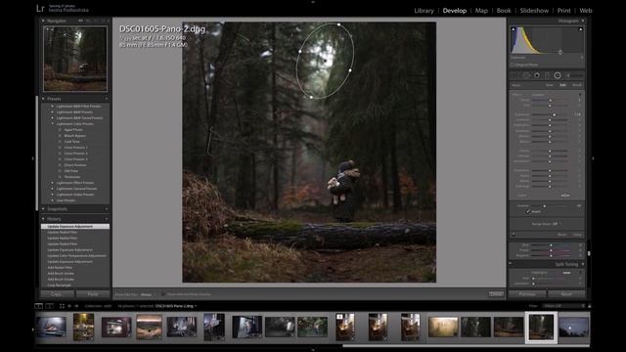Toggle the Invert mask checkbox
The width and height of the screenshot is (626, 352).
[x=528, y=211]
